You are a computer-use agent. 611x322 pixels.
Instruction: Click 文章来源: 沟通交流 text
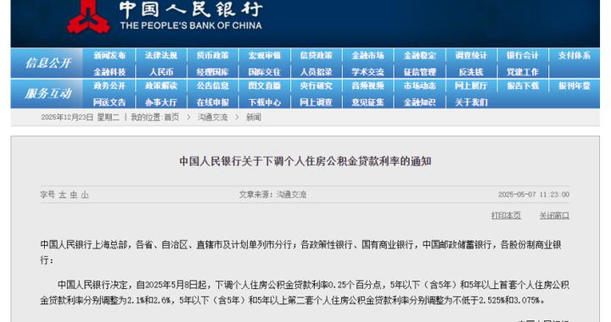pyautogui.click(x=272, y=194)
